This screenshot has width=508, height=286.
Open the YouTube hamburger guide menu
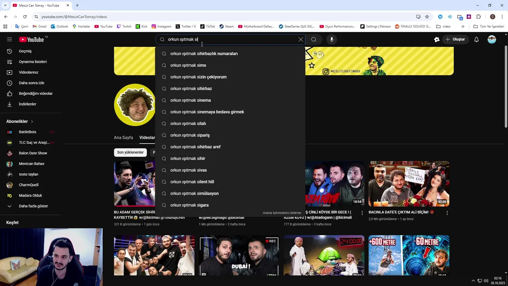click(x=9, y=39)
